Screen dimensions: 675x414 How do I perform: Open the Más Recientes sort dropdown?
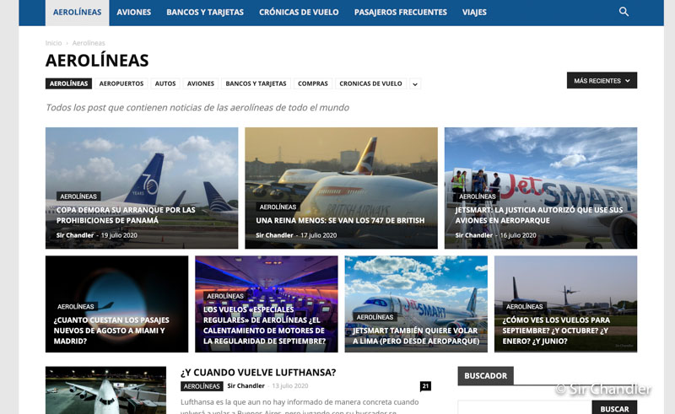[602, 80]
